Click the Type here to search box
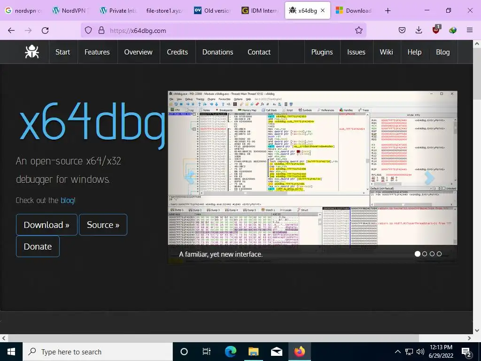The width and height of the screenshot is (481, 361). tap(98, 352)
